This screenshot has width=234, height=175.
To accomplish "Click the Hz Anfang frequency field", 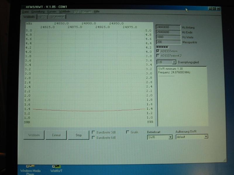I will (168, 27).
